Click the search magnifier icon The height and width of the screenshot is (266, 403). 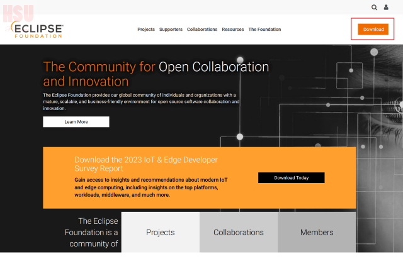375,8
